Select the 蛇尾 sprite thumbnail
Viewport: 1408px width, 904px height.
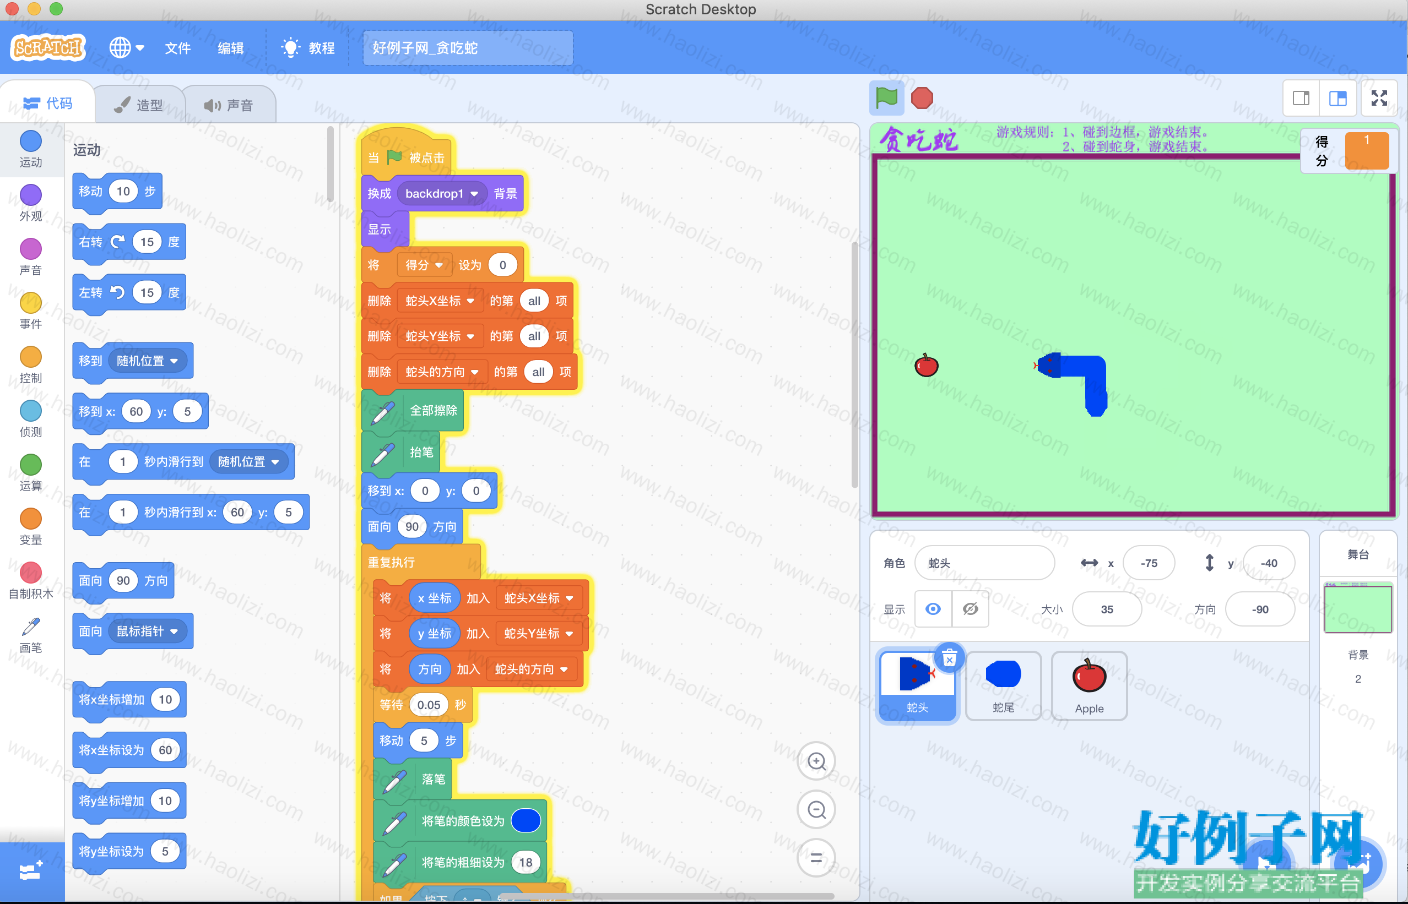(x=1004, y=685)
